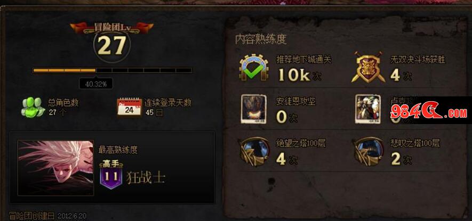472x221 pixels.
Task: Click the 绝望之塔100层 label
Action: (x=301, y=143)
